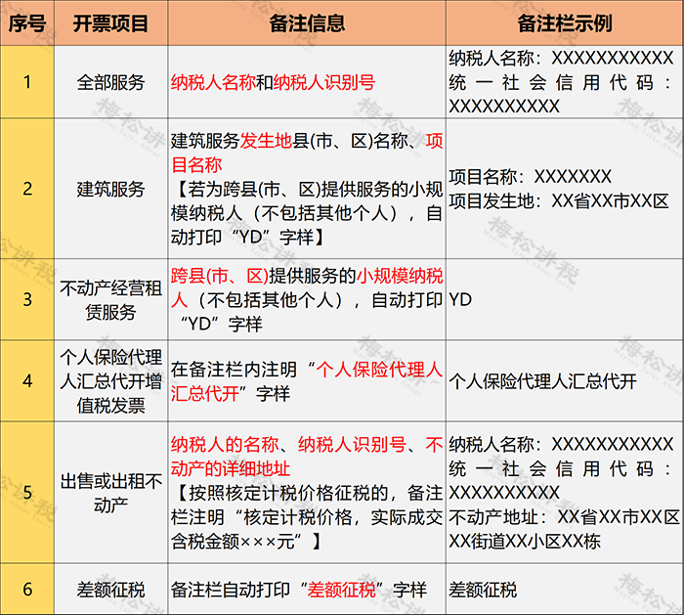Click the 差额征税 example cell in last column
The image size is (684, 615).
pos(565,590)
